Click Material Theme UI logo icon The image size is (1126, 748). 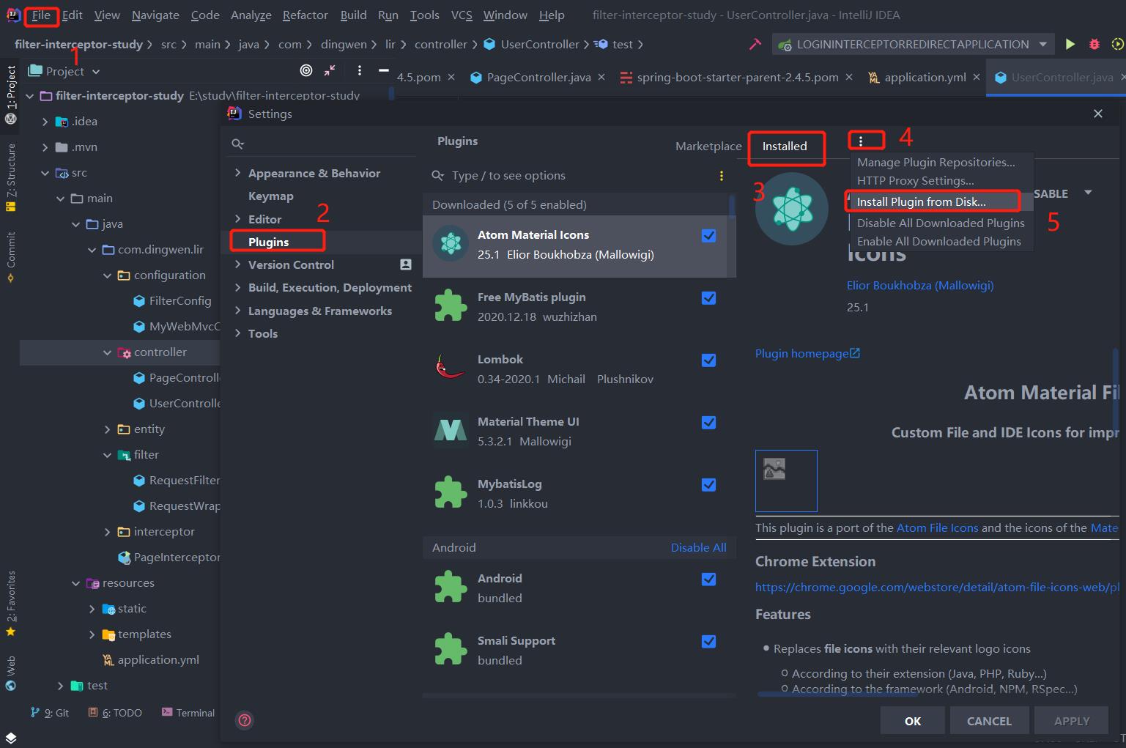[x=451, y=431]
